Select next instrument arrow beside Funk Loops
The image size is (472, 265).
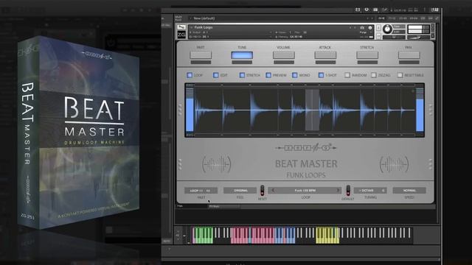[355, 28]
